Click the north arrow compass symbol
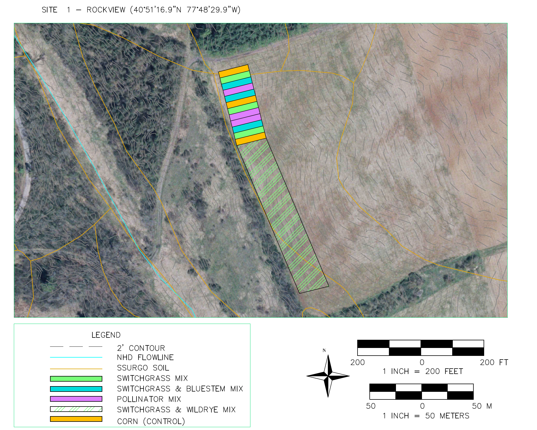The image size is (537, 430). tap(328, 376)
